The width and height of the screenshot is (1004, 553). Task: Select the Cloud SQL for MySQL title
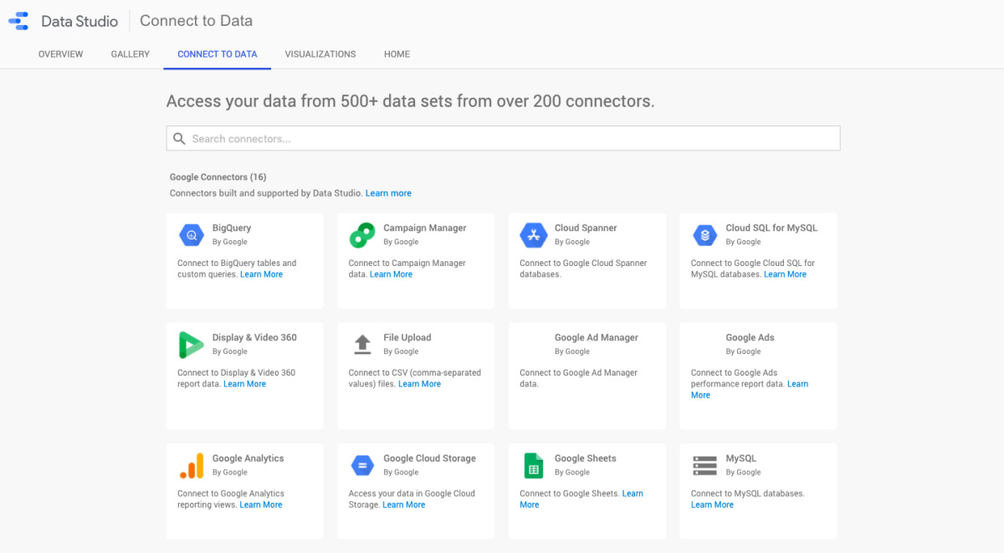tap(771, 228)
